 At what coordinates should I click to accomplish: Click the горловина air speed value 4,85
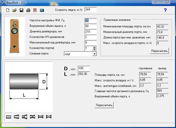145,80
